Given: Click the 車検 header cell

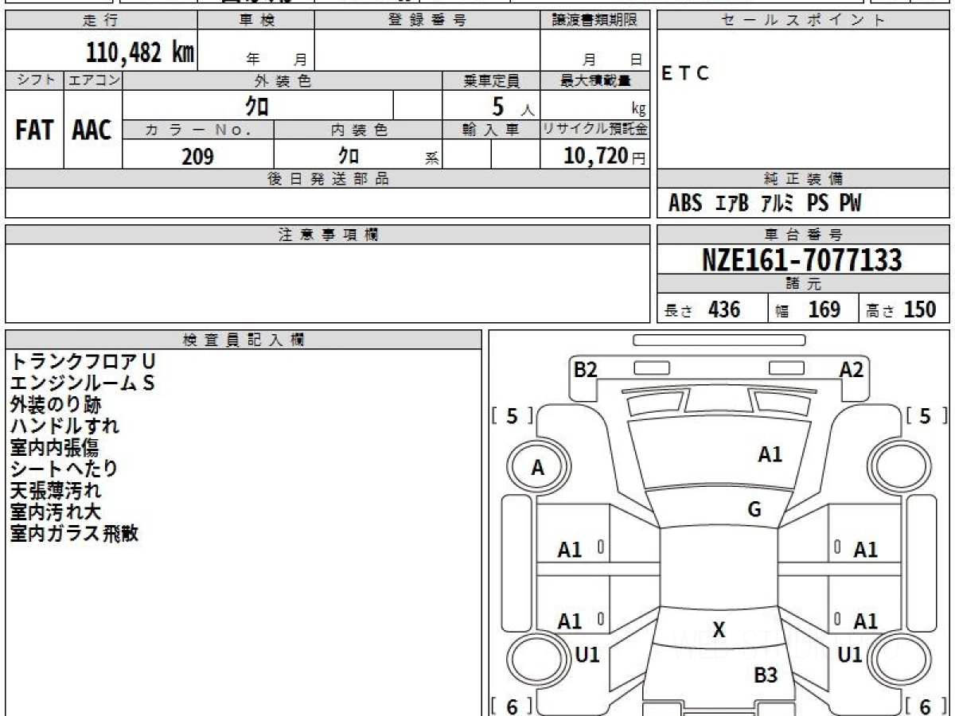Looking at the screenshot, I should click(256, 21).
